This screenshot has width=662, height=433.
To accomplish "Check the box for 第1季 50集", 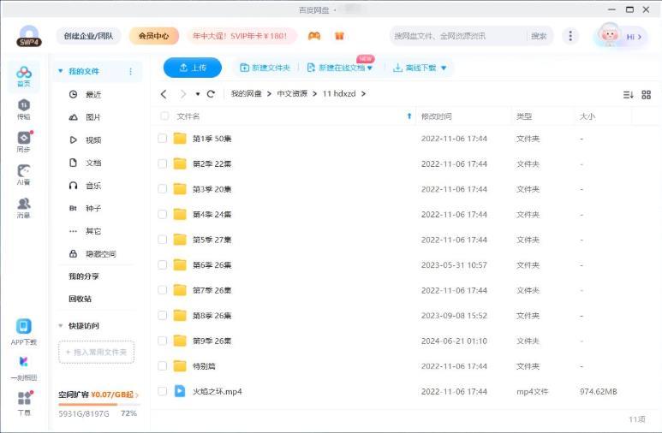I will 162,139.
